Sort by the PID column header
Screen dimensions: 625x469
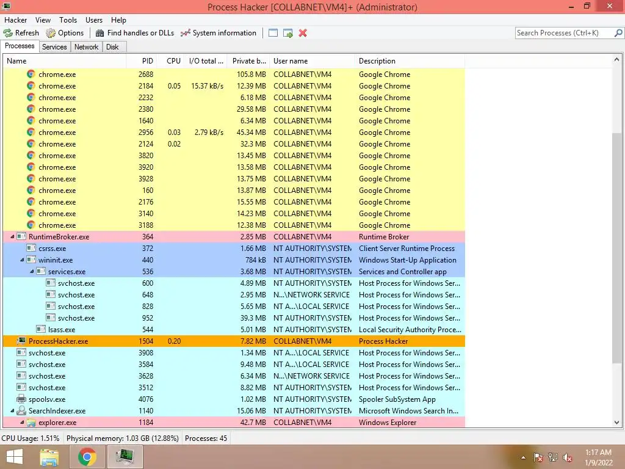click(141, 61)
